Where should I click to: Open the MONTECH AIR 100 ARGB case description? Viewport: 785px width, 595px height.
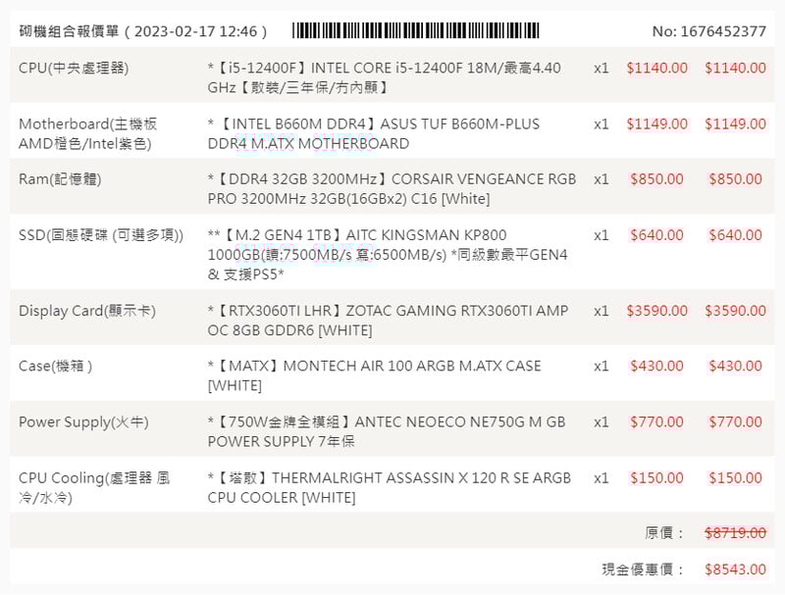(x=374, y=375)
